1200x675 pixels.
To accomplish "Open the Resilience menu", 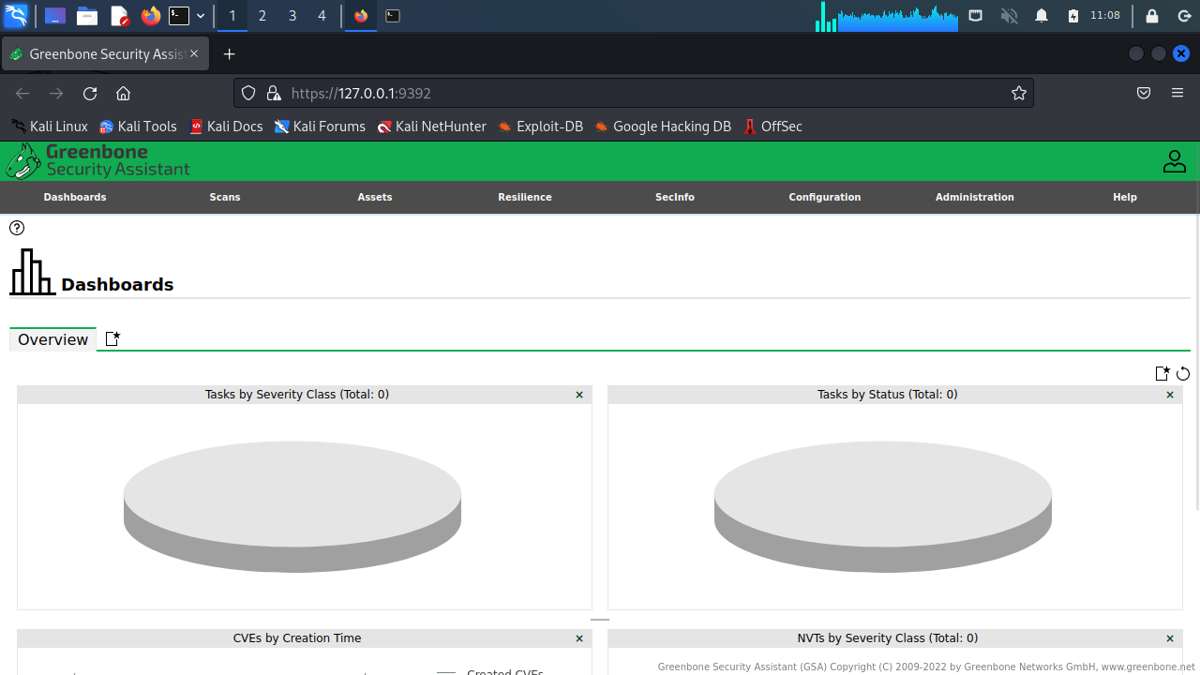I will [x=525, y=197].
